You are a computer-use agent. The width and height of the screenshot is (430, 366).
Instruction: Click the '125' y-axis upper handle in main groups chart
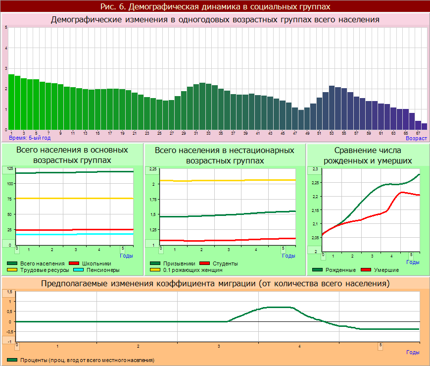pos(8,170)
